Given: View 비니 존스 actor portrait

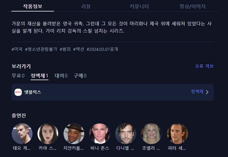Looking at the screenshot, I should point(100,134).
